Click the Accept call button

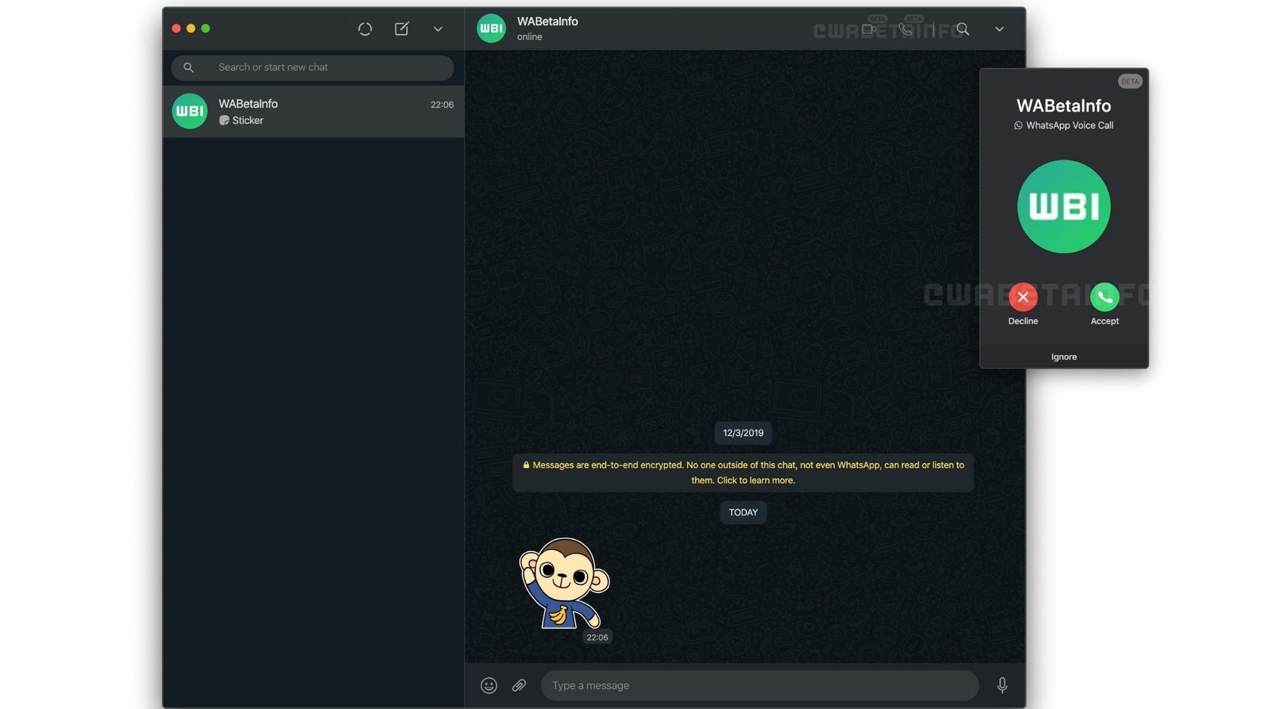1103,297
